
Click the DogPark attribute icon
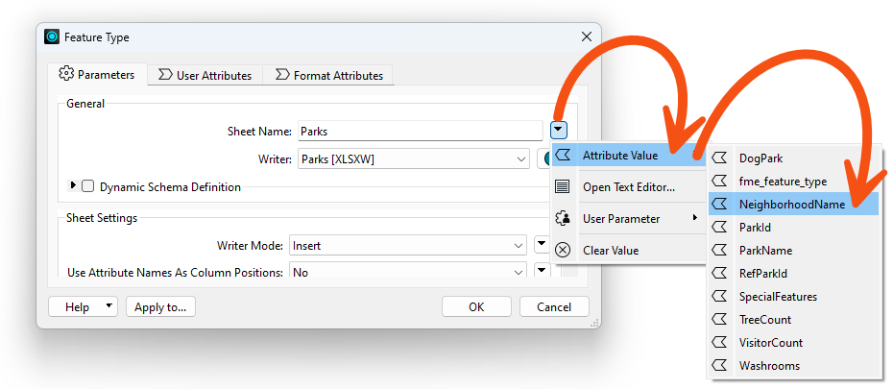[x=720, y=158]
